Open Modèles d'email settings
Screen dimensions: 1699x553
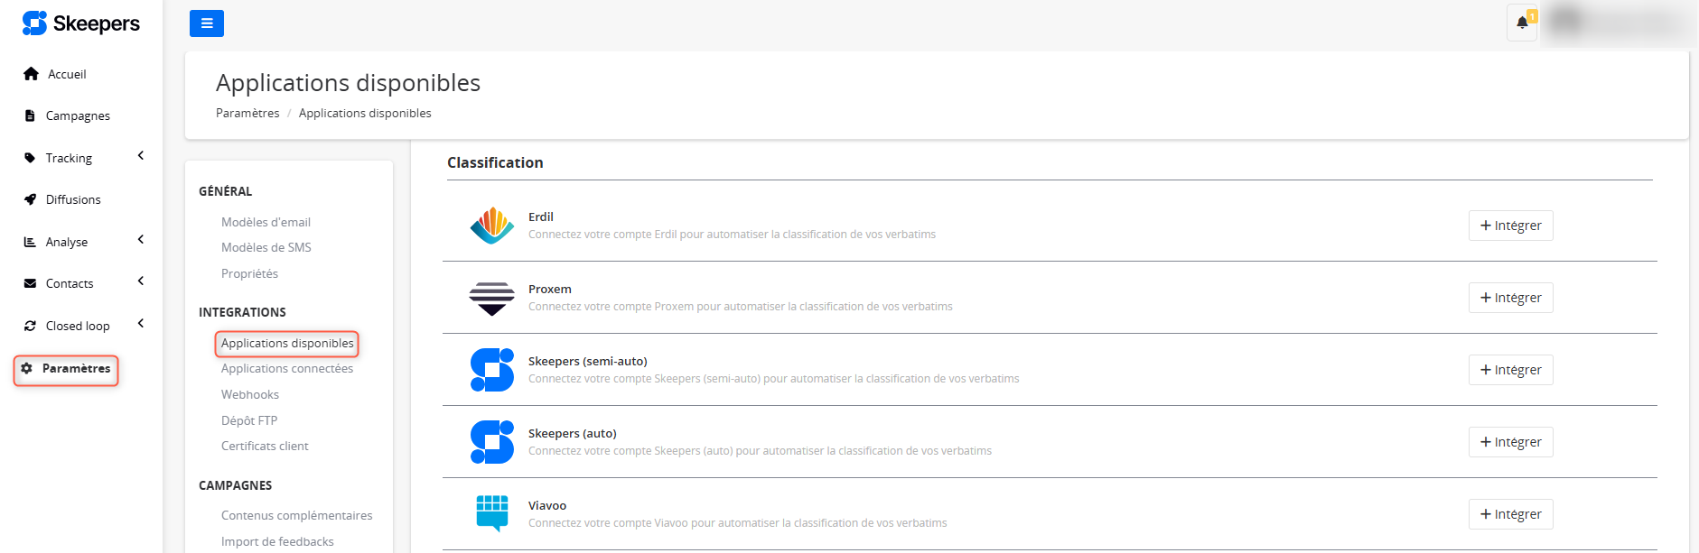click(x=266, y=222)
